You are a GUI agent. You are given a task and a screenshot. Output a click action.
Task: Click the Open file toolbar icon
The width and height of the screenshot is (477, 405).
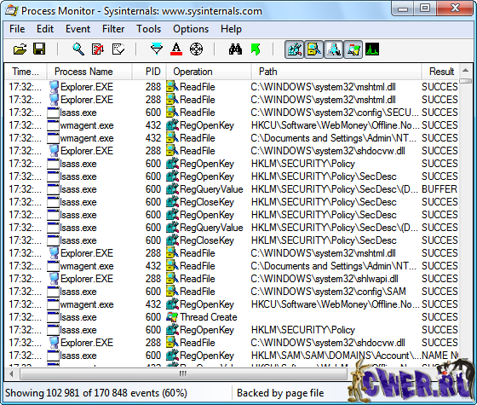(x=20, y=49)
